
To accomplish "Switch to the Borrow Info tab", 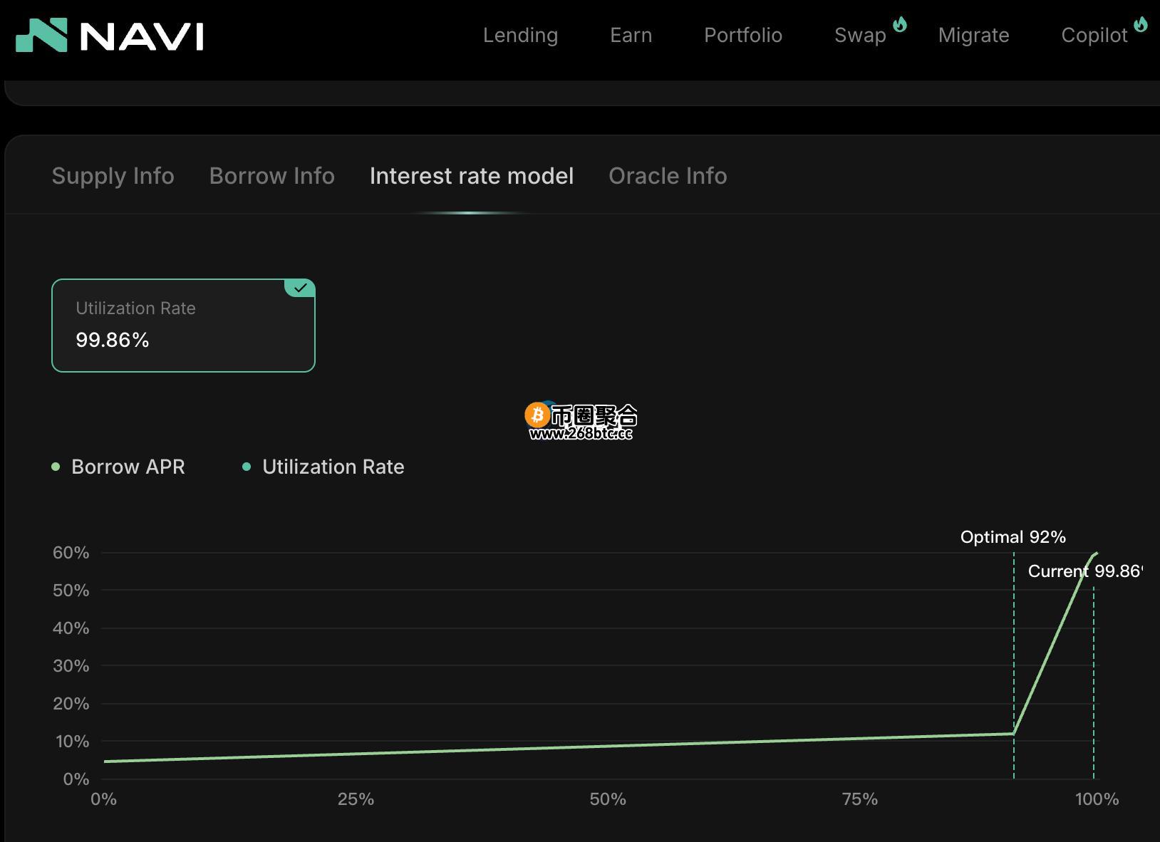I will coord(271,175).
